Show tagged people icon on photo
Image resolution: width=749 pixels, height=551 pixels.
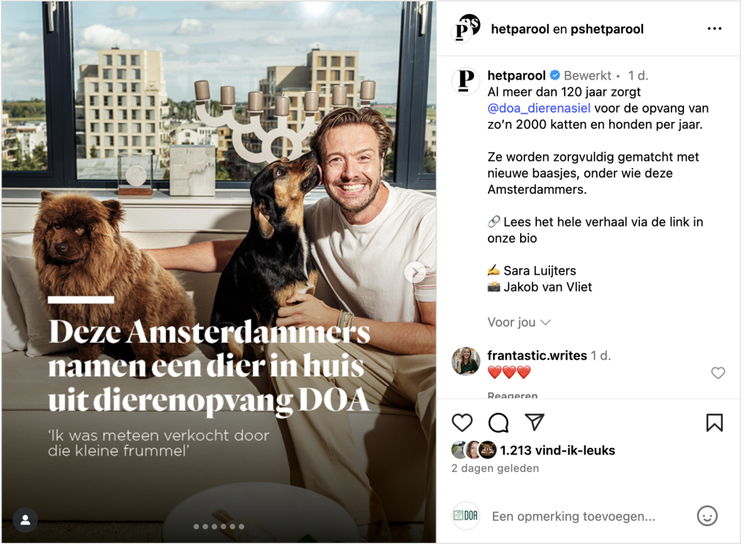pyautogui.click(x=26, y=520)
